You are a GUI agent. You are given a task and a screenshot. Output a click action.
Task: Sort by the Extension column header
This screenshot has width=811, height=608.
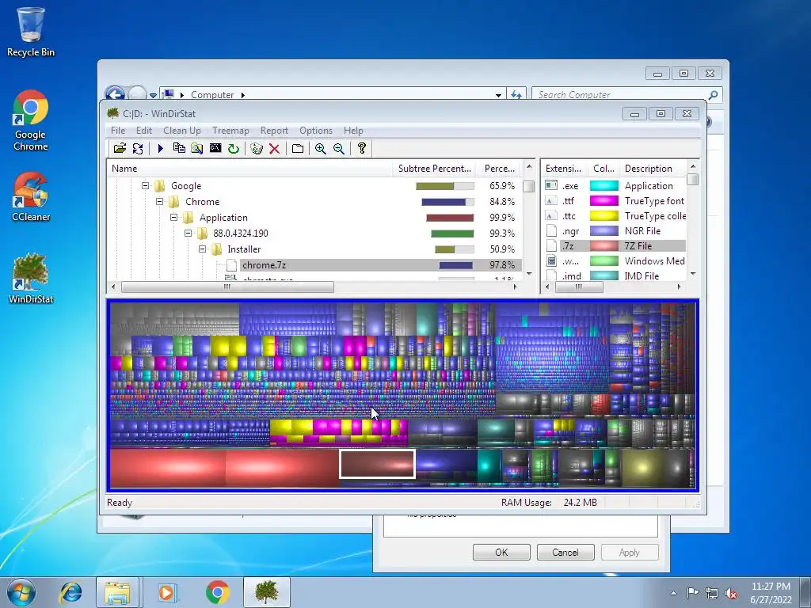[564, 169]
